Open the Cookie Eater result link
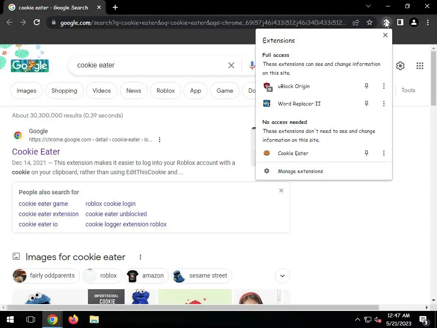The height and width of the screenshot is (328, 437). point(36,152)
